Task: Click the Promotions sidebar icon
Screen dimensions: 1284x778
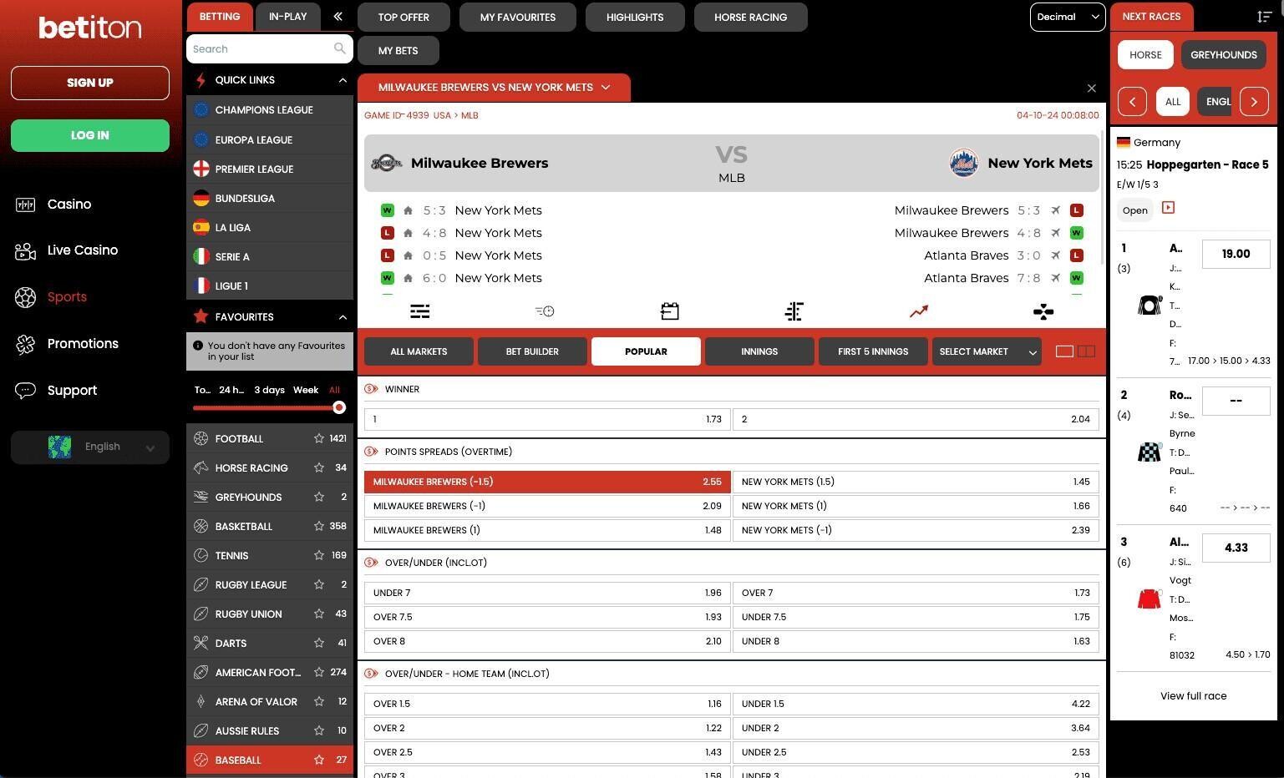Action: 26,344
